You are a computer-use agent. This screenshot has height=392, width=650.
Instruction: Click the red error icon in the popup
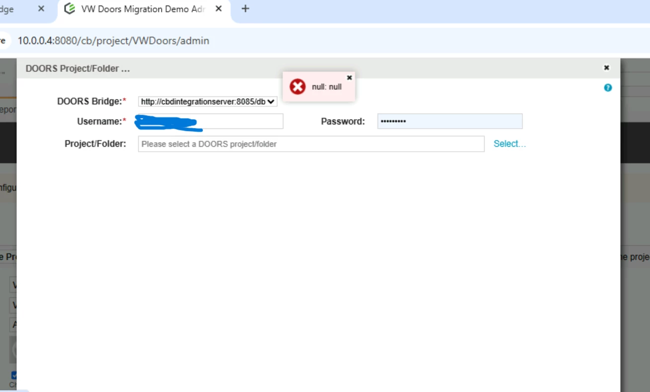(x=298, y=87)
